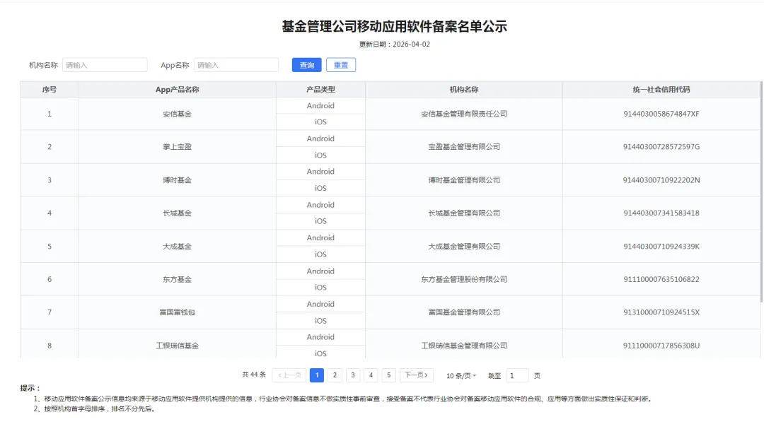The height and width of the screenshot is (424, 764).
Task: Go to page 2 of results
Action: 335,375
